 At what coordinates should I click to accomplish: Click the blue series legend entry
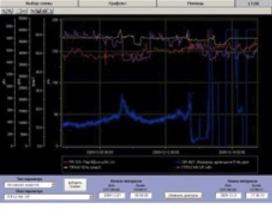[x=213, y=162]
